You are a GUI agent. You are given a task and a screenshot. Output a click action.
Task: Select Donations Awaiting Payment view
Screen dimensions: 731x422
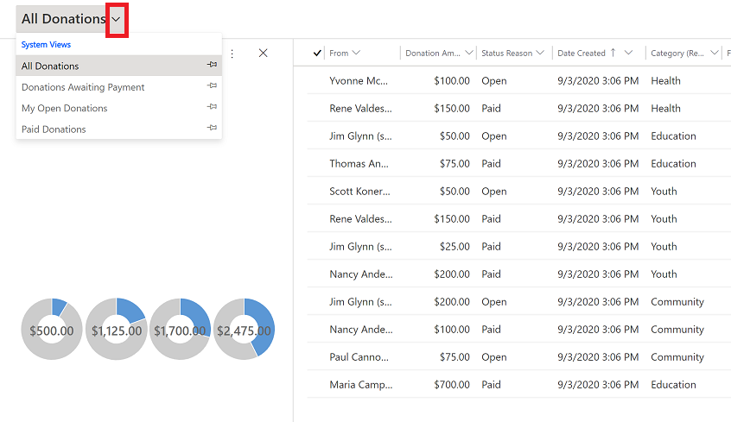[x=83, y=87]
